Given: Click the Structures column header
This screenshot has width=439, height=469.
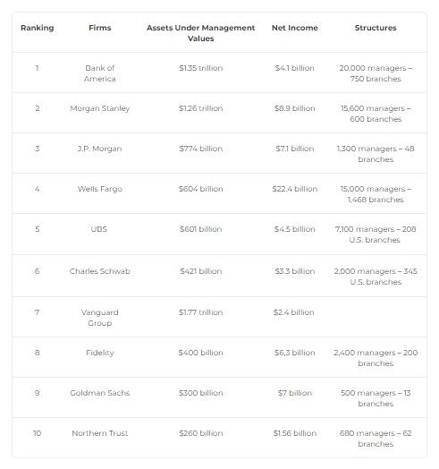Looking at the screenshot, I should (376, 28).
